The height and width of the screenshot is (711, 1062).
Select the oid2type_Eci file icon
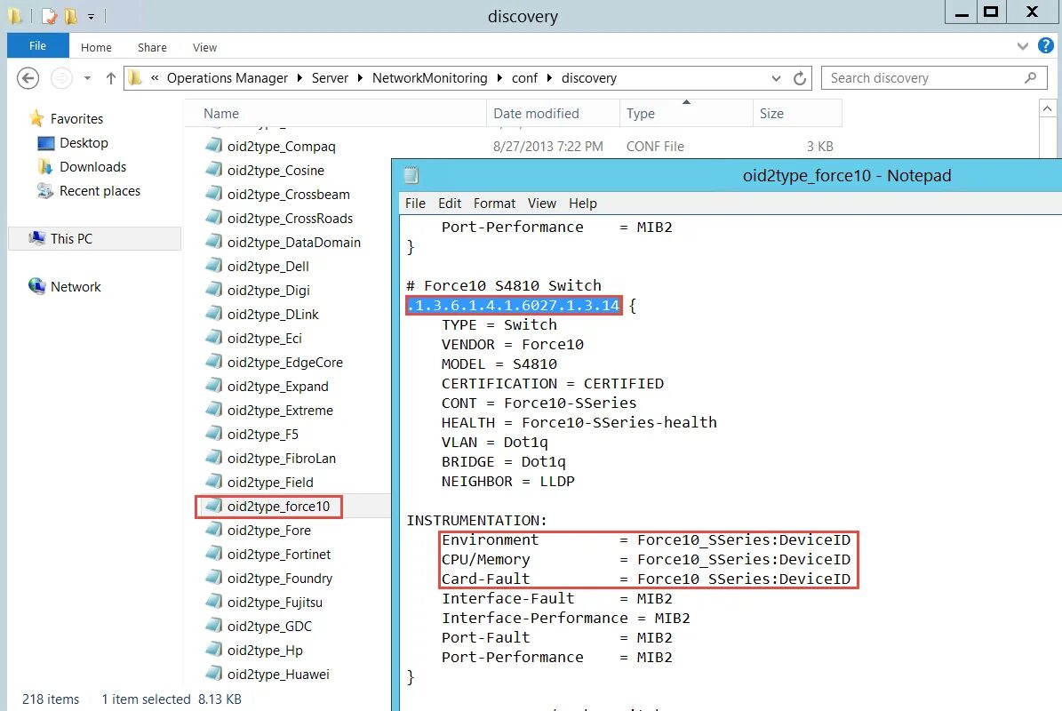coord(214,338)
